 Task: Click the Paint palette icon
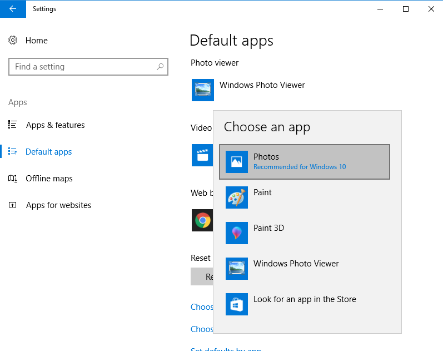[237, 197]
